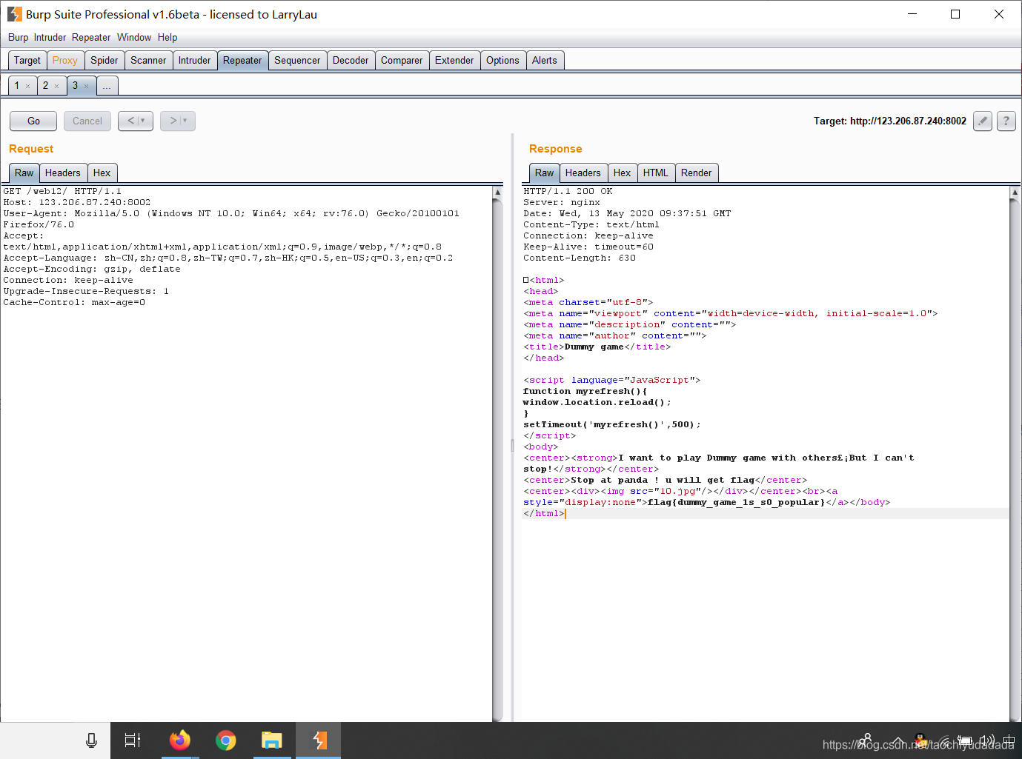
Task: Select Repeater sub-tab 3
Action: pos(75,86)
